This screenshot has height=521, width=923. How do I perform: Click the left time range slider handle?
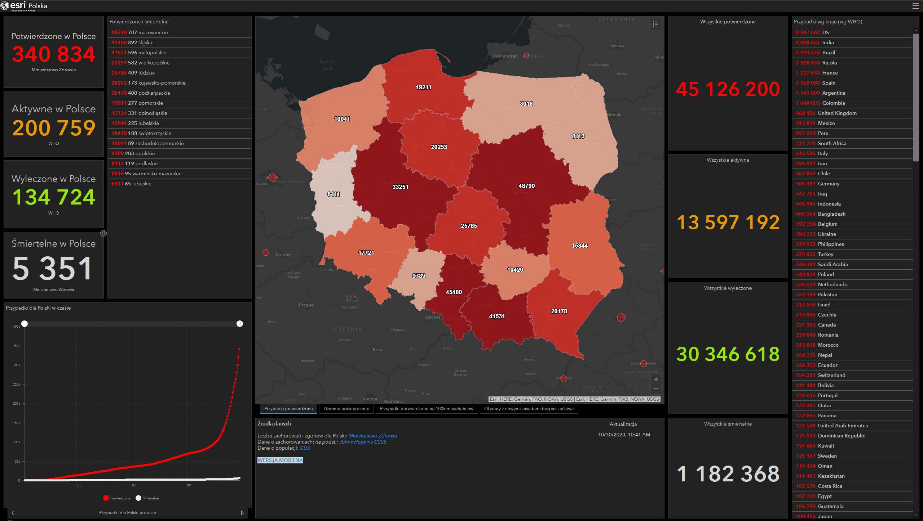tap(25, 324)
